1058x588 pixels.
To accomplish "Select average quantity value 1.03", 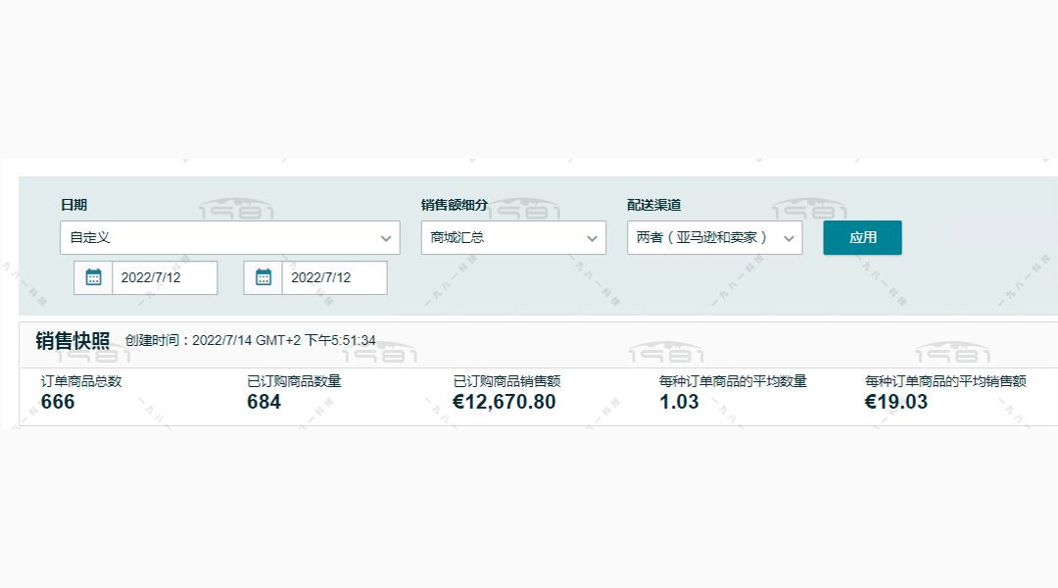I will (x=679, y=402).
